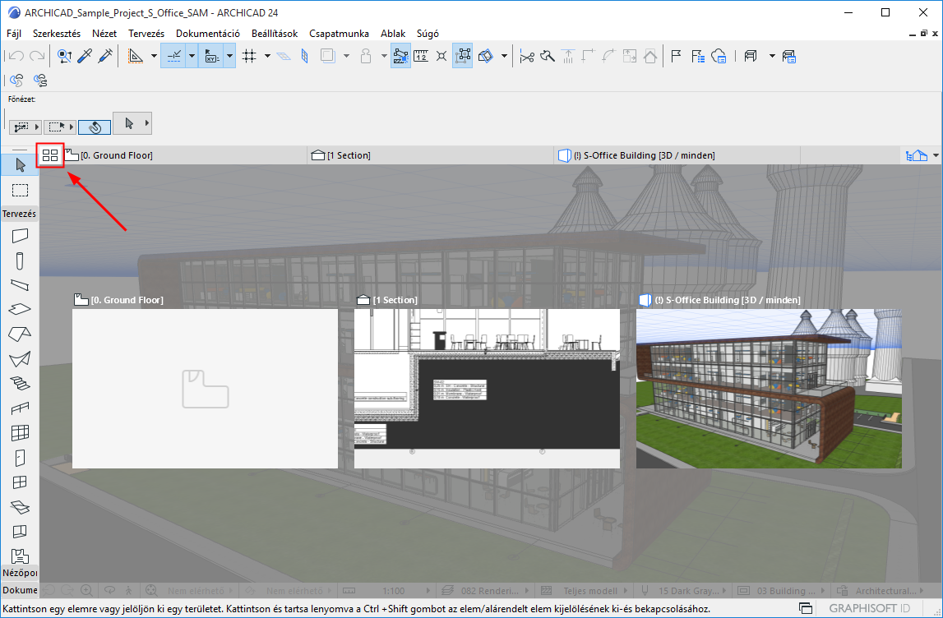Select the Wall tool
This screenshot has height=618, width=943.
[20, 236]
